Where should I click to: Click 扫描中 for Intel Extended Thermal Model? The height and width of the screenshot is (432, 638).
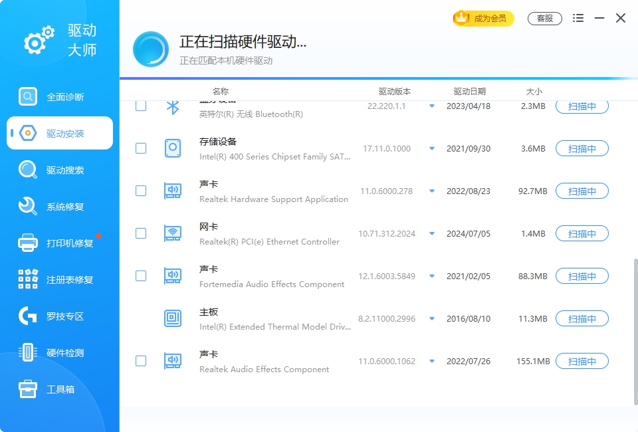pos(582,318)
